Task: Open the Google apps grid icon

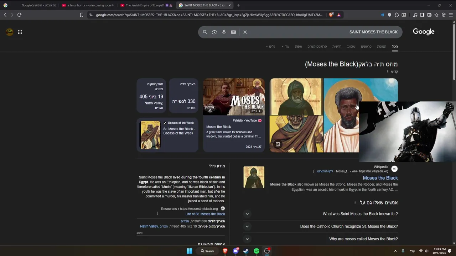Action: pyautogui.click(x=20, y=32)
